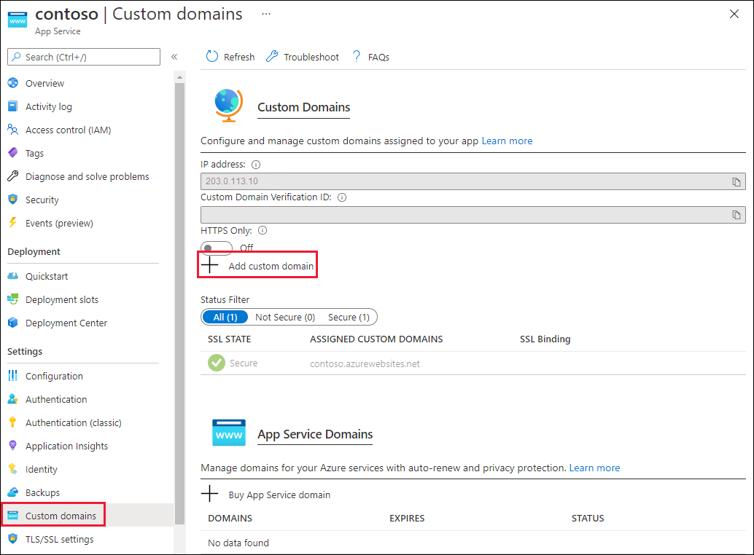Collapse the left navigation sidebar

[x=175, y=56]
